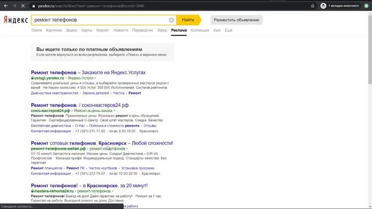Image resolution: width=372 pixels, height=209 pixels.
Task: Open the Эфир tab
Action: (x=162, y=30)
